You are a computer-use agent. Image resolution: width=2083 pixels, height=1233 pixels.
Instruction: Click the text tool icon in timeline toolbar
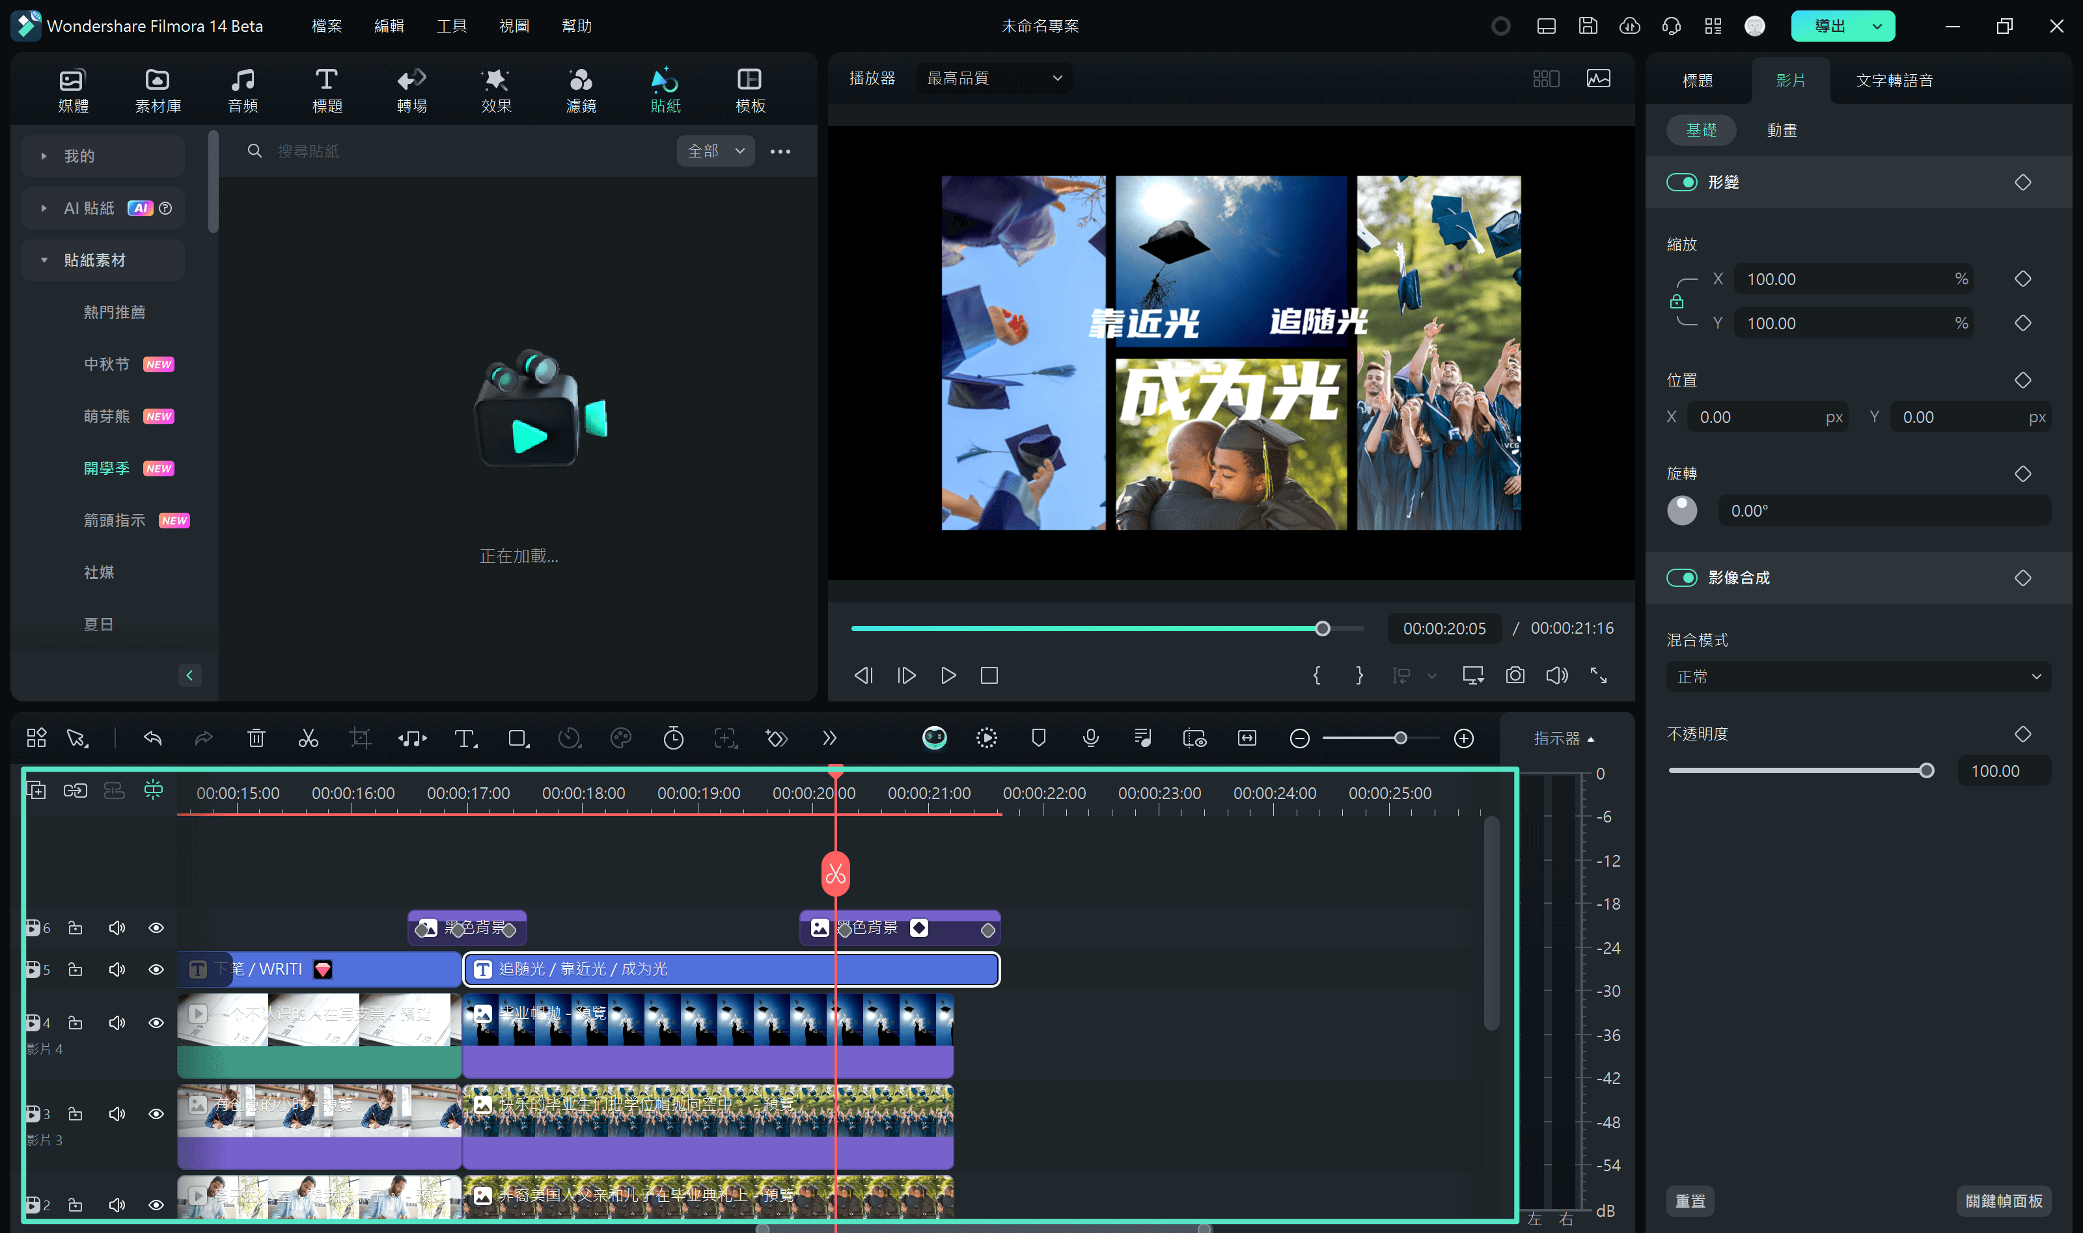click(x=465, y=738)
